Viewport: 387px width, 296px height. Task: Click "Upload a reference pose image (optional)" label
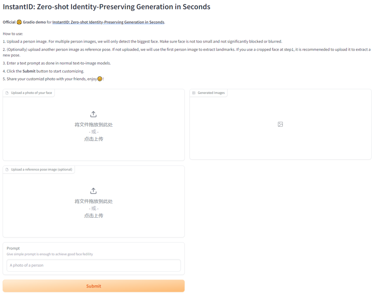(x=42, y=170)
